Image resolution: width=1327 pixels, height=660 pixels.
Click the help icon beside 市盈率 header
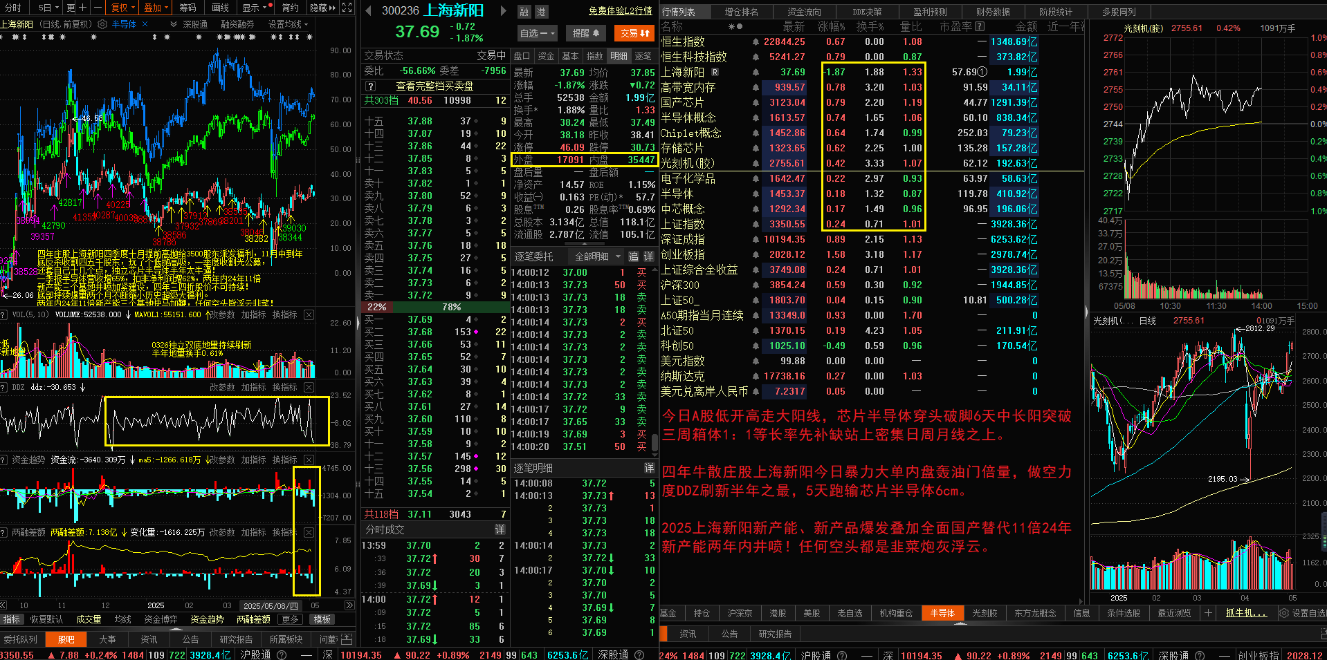pyautogui.click(x=980, y=26)
